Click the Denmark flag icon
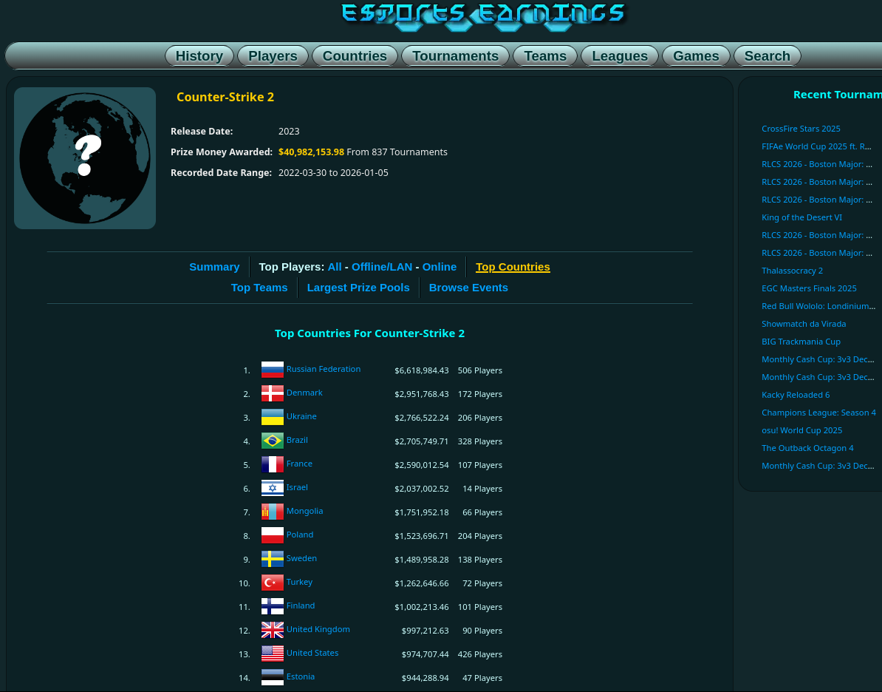 pos(273,393)
